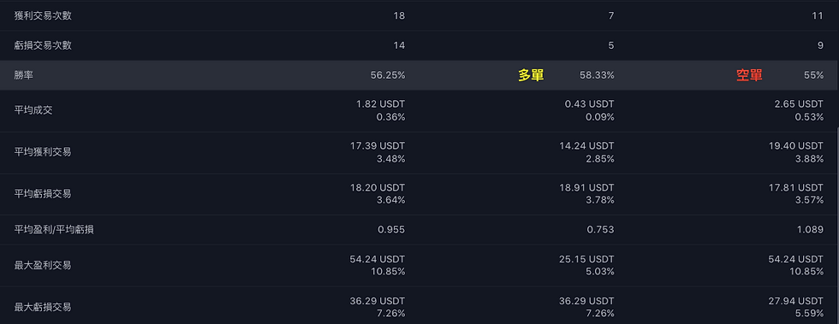Select the 平均盈利/平均虧損 row label

pos(55,230)
